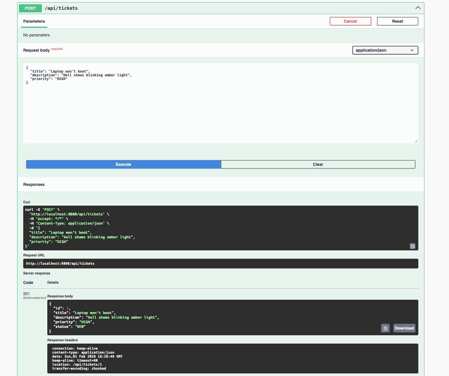Collapse the POST /api/tickets operation panel
449x376 pixels.
[x=418, y=8]
